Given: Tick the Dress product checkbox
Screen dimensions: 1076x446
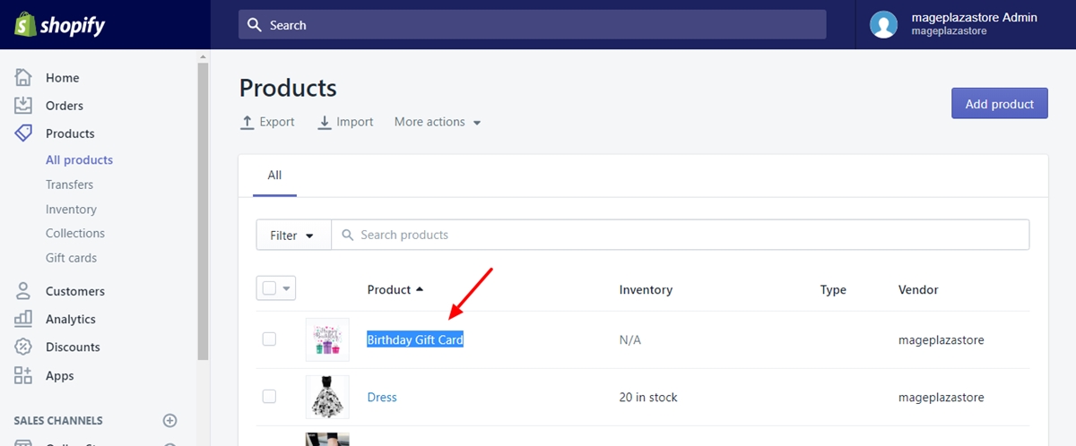Looking at the screenshot, I should click(x=269, y=397).
